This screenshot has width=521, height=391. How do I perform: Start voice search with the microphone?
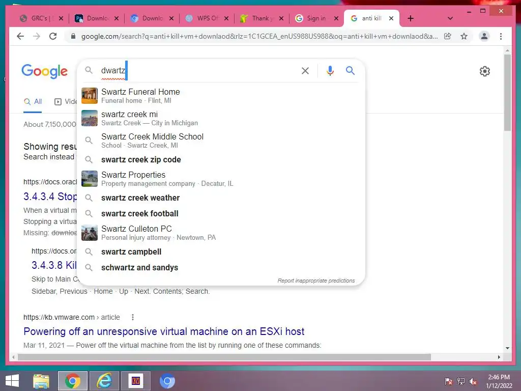pos(330,70)
